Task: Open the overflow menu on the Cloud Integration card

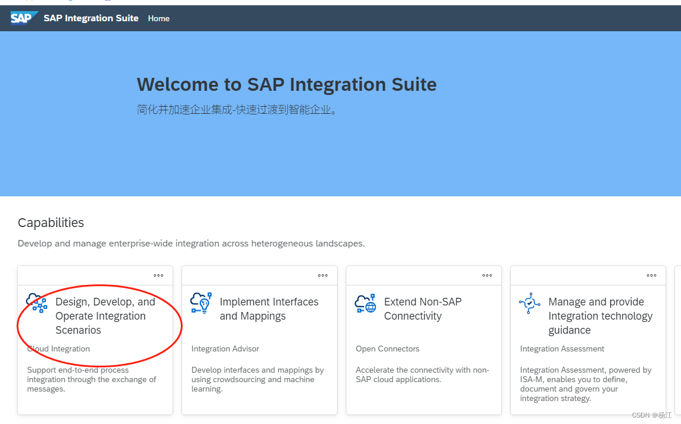Action: click(158, 274)
